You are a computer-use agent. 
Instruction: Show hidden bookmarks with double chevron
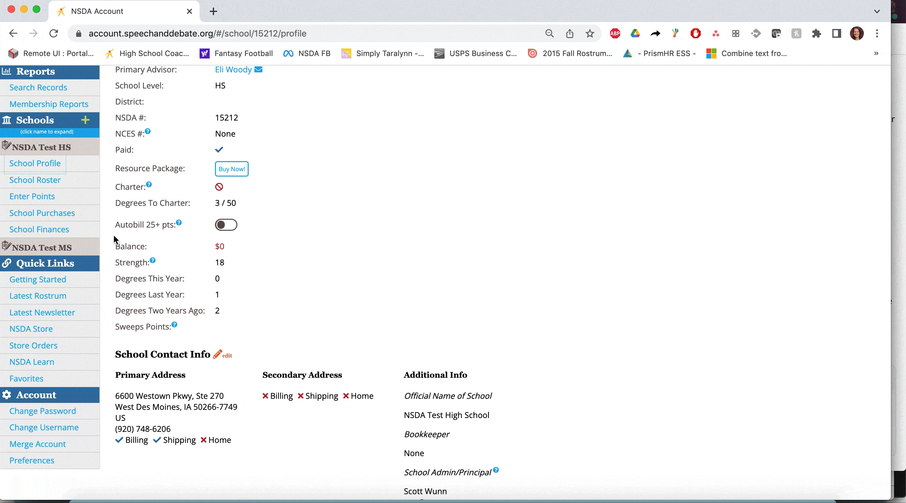876,54
